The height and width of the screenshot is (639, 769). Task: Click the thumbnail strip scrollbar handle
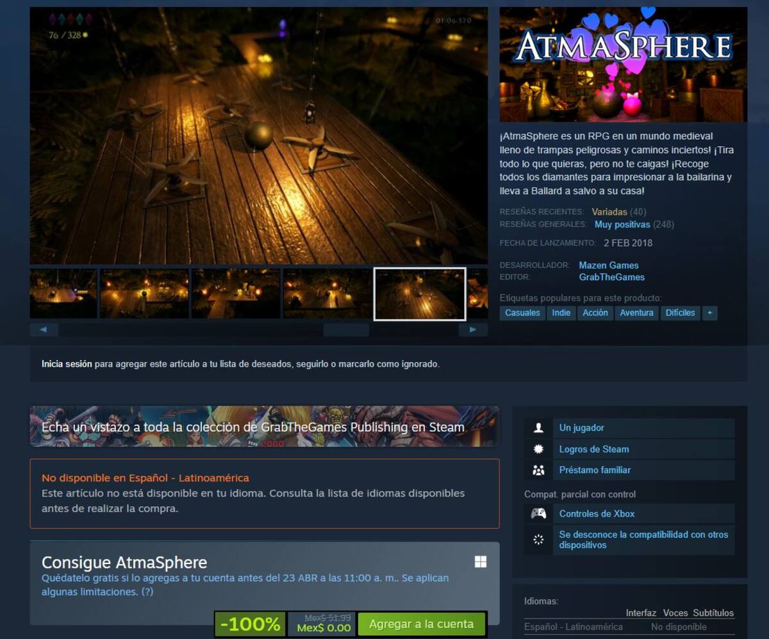click(x=346, y=329)
